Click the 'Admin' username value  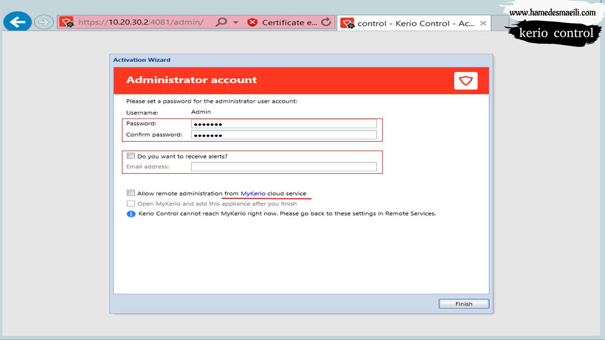point(201,112)
